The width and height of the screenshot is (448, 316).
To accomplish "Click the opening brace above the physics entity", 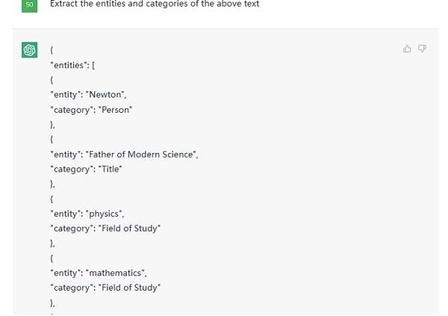I will (52, 199).
